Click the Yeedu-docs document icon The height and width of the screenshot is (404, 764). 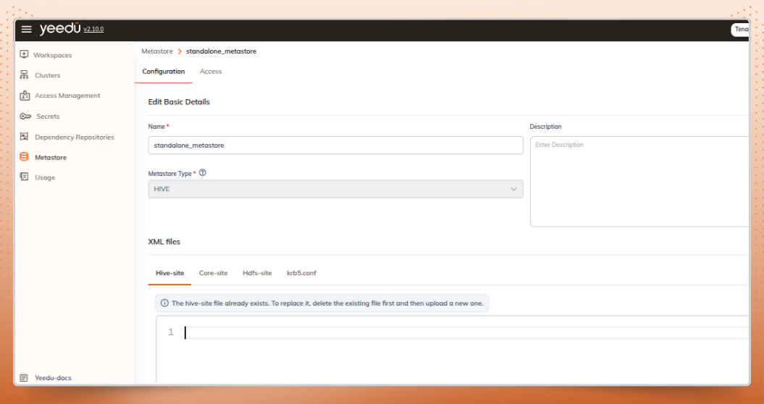pos(23,378)
